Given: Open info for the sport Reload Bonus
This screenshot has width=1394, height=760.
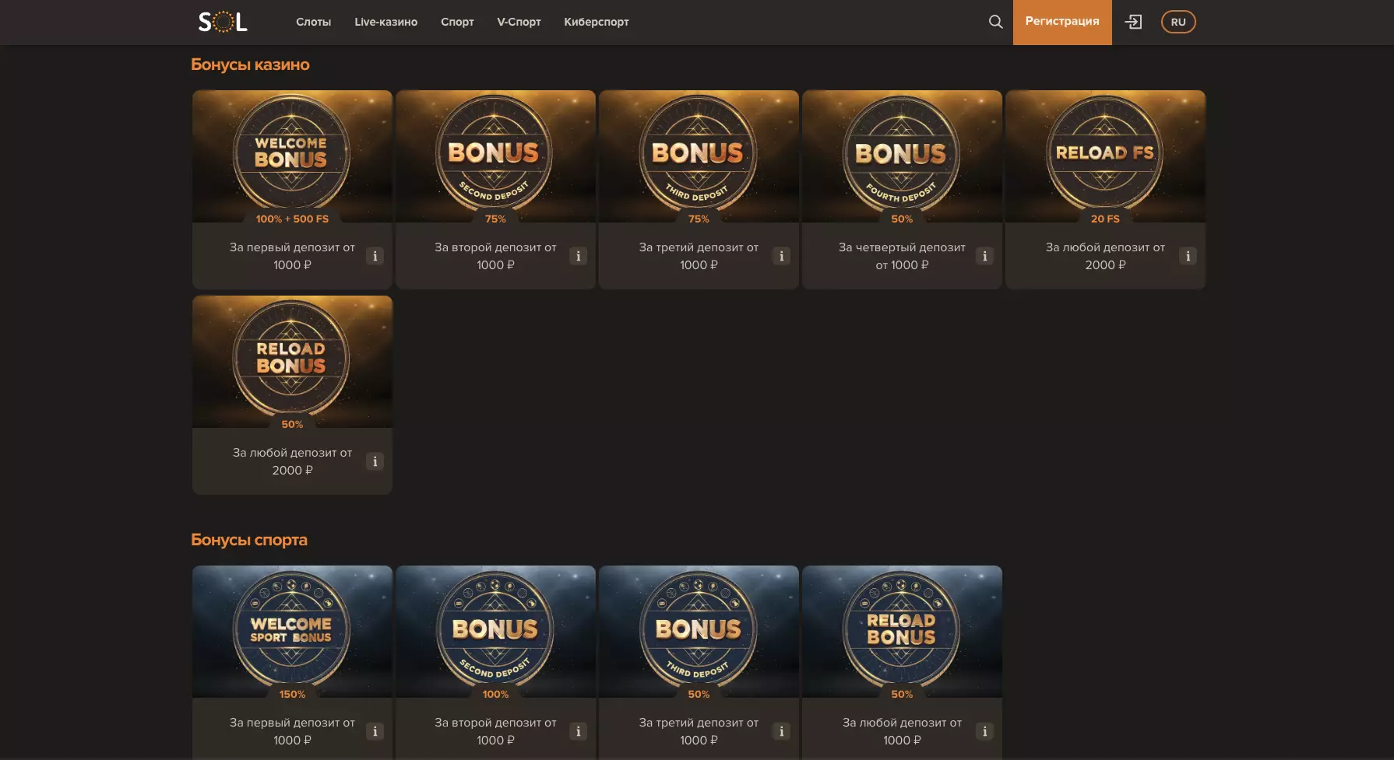Looking at the screenshot, I should pyautogui.click(x=984, y=731).
